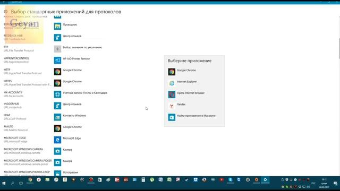
Task: Select Opera Internet Browser in popup list
Action: (x=191, y=93)
